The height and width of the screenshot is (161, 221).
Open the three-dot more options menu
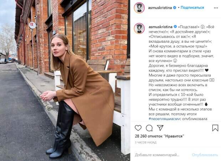(216, 8)
